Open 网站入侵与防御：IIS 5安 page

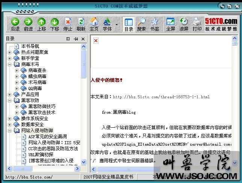pos(54,142)
